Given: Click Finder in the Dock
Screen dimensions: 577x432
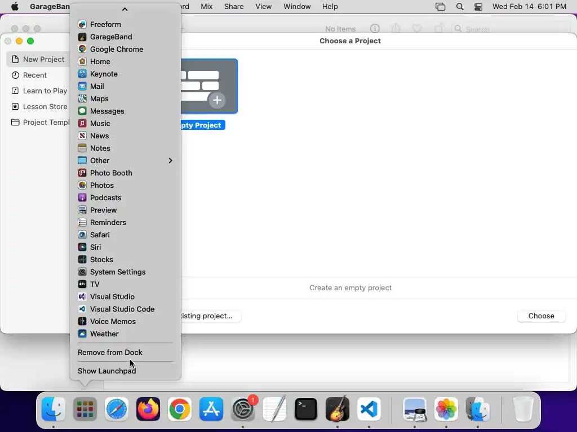Looking at the screenshot, I should [54, 409].
